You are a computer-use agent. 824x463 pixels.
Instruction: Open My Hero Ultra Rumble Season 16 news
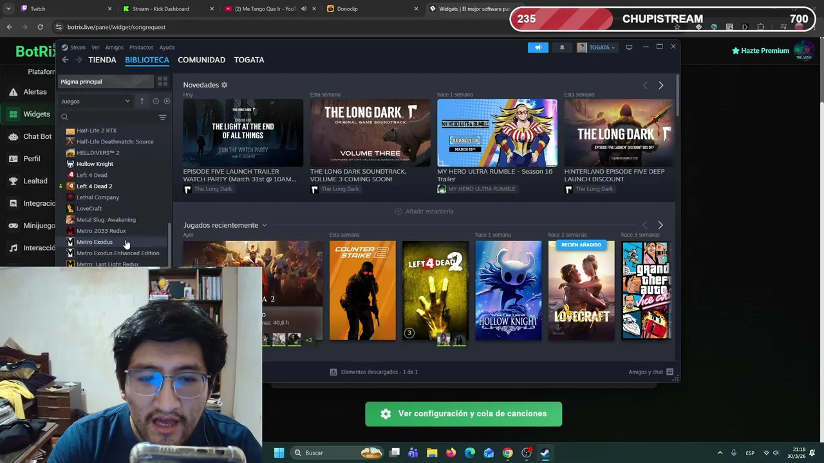pos(497,133)
